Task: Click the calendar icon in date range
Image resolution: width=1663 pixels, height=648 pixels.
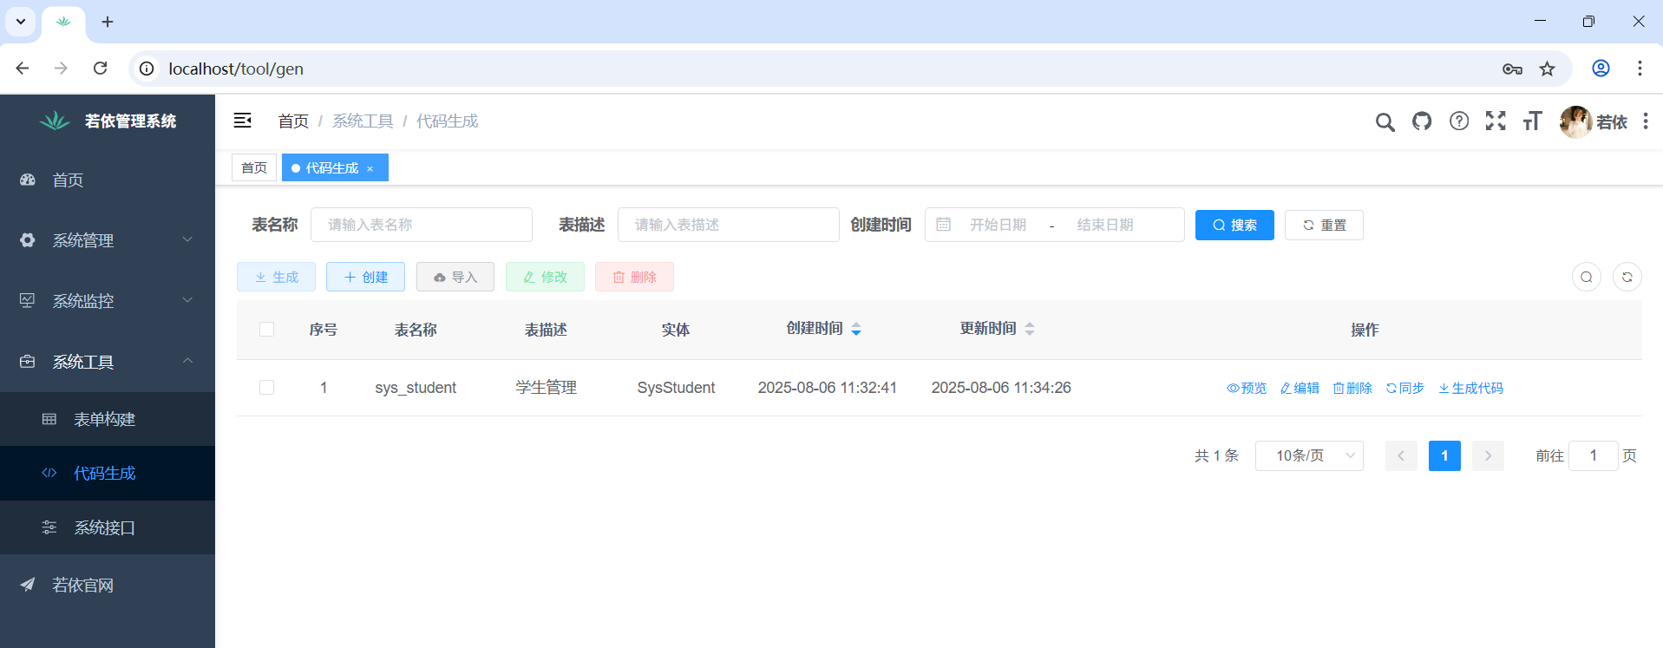Action: [x=944, y=225]
